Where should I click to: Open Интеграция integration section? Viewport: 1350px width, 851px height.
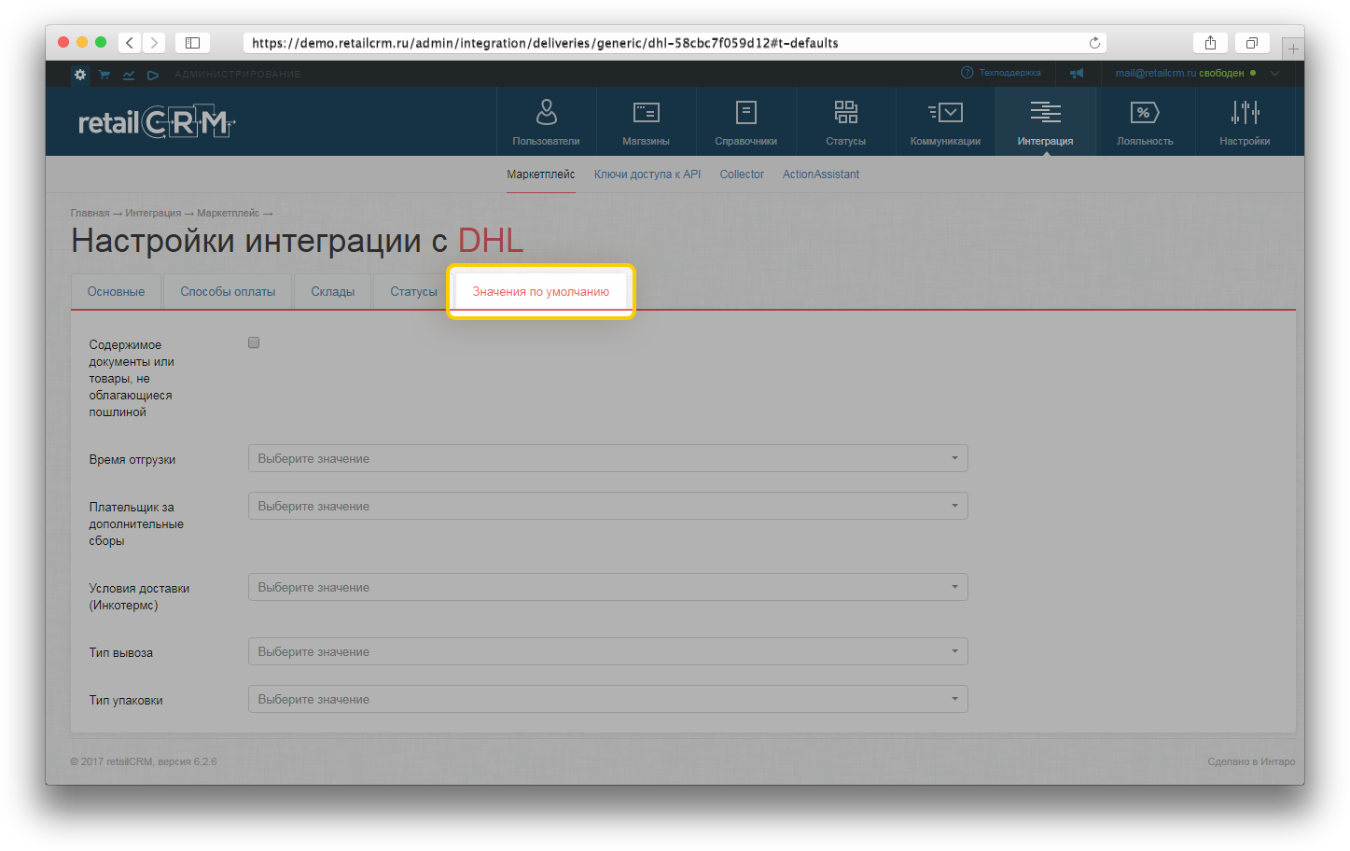1045,122
